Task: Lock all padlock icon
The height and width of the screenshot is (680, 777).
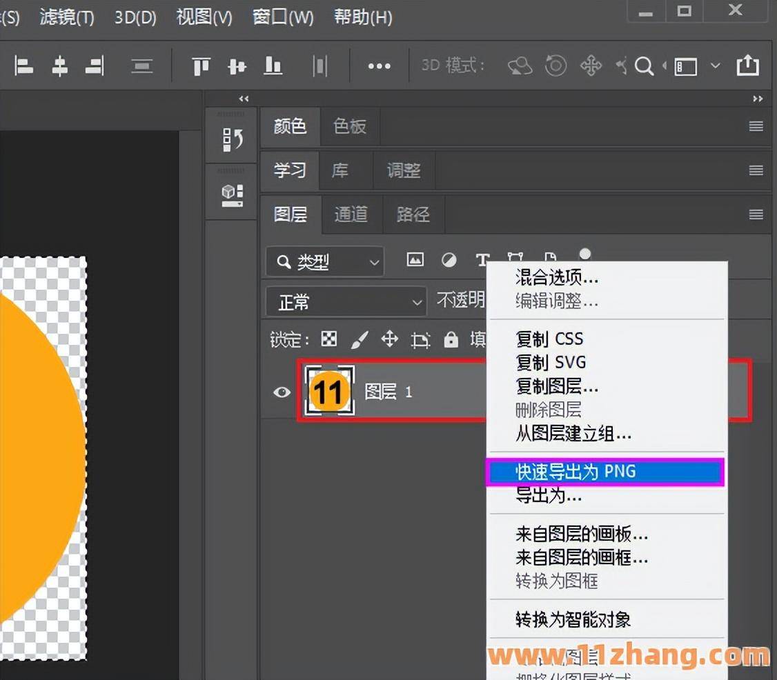Action: click(x=451, y=340)
